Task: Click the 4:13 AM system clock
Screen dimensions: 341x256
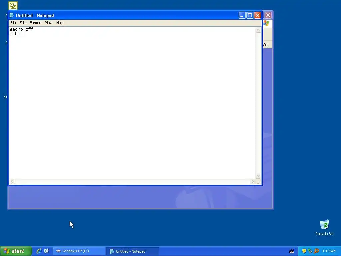Action: pos(329,251)
